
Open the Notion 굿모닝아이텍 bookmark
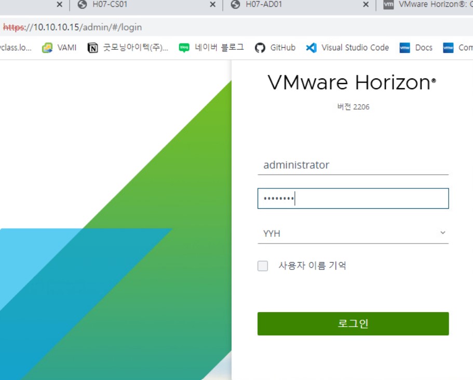tap(128, 48)
